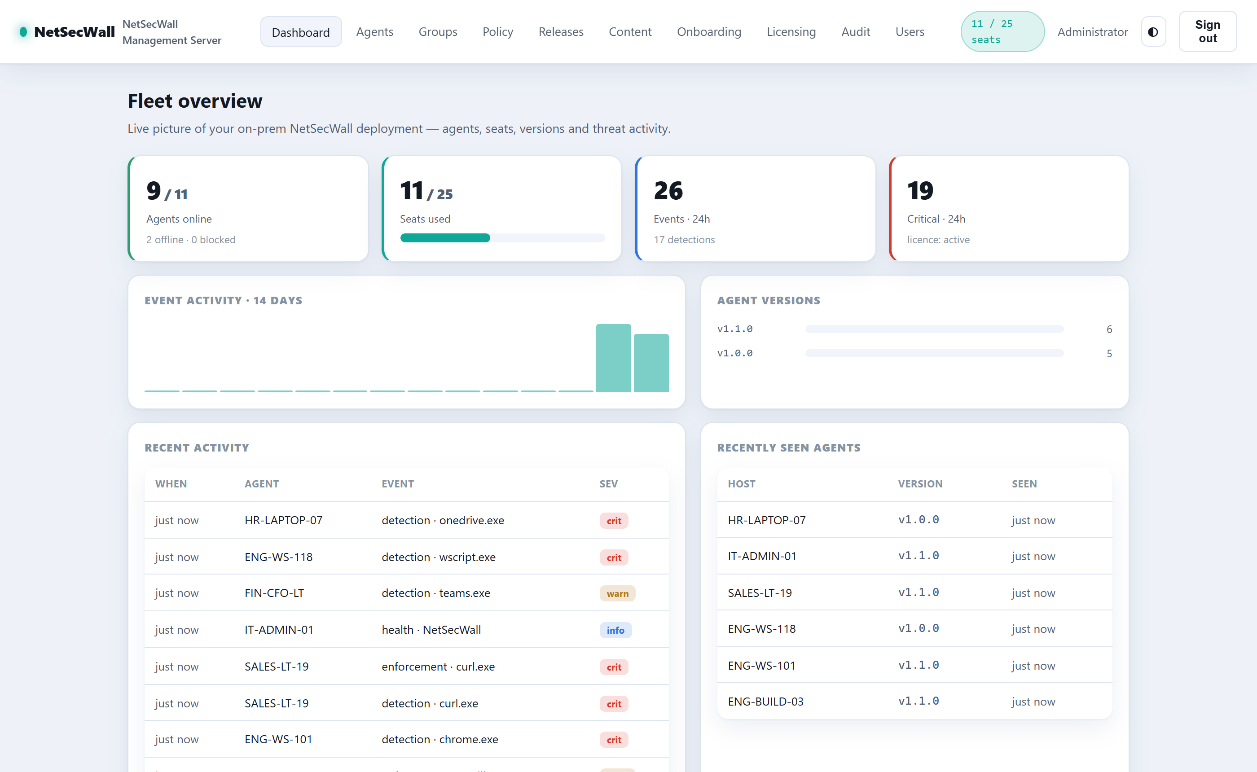Click the tallest bar in event activity chart
Viewport: 1257px width, 772px height.
click(x=613, y=358)
